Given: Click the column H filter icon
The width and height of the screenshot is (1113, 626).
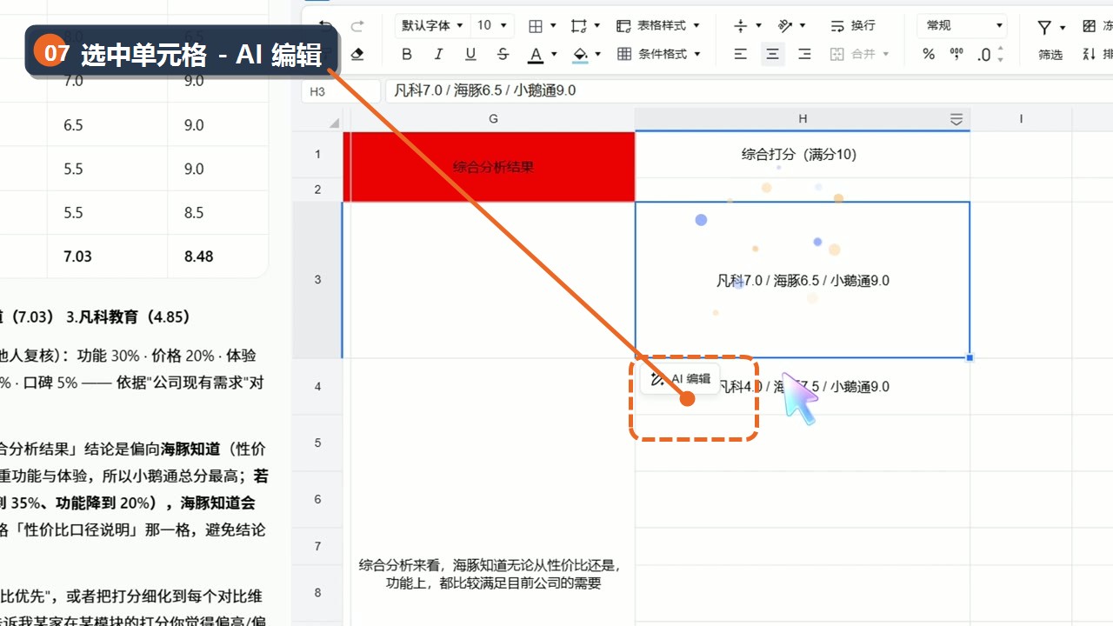Looking at the screenshot, I should pos(956,119).
